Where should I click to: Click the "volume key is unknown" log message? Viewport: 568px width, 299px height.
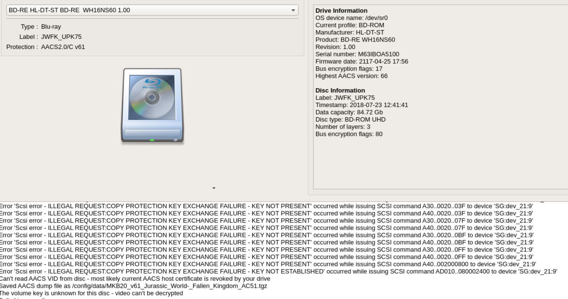(x=92, y=293)
